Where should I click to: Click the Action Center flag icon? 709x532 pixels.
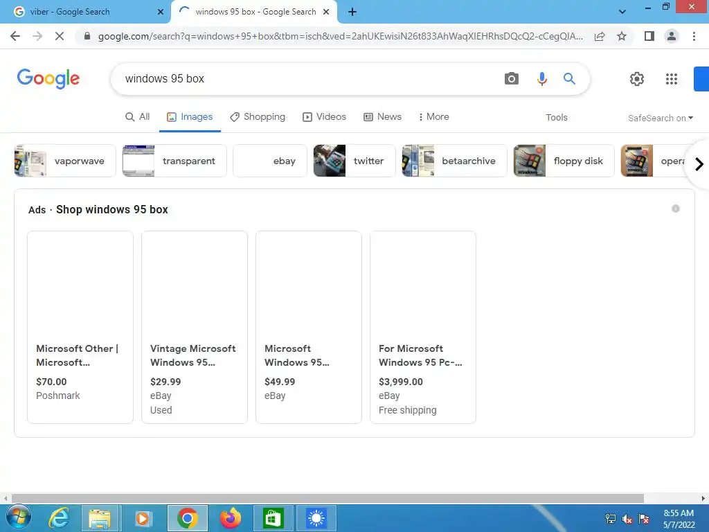tap(644, 519)
